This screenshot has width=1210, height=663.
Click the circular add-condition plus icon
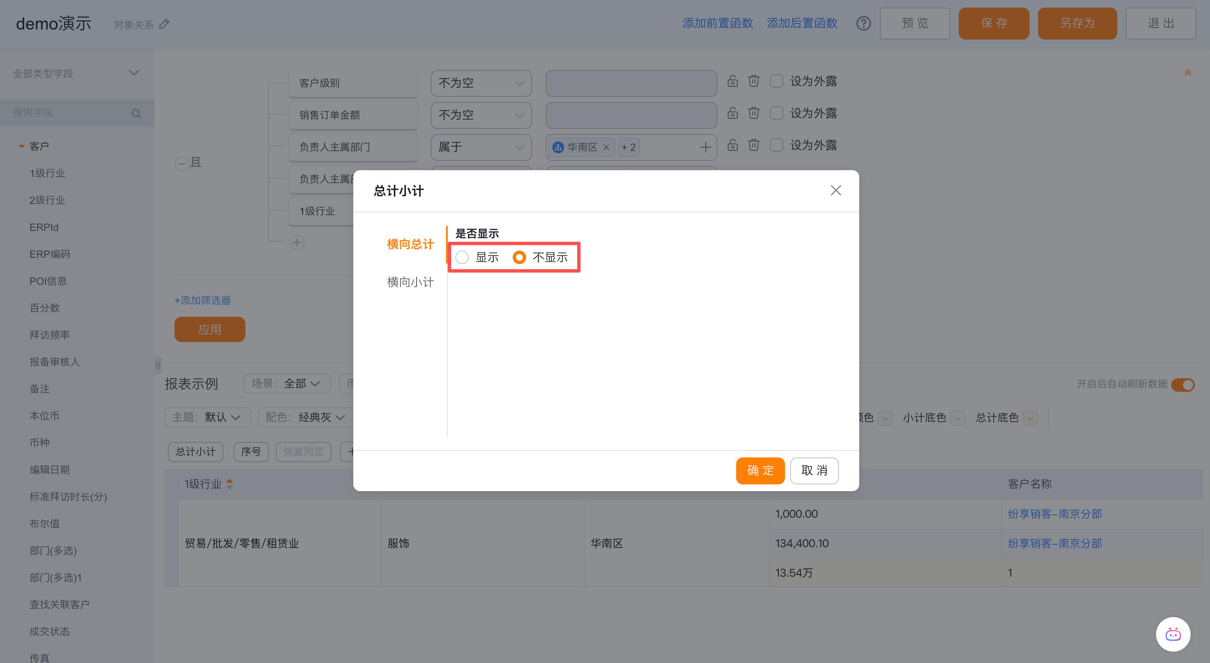[296, 243]
